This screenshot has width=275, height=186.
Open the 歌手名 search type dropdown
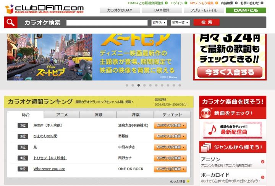(x=159, y=23)
